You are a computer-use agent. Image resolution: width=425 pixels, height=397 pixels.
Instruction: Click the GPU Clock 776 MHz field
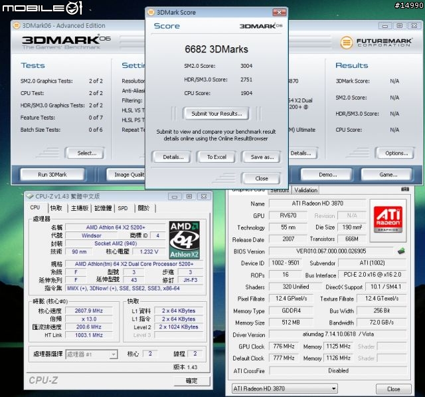(284, 346)
